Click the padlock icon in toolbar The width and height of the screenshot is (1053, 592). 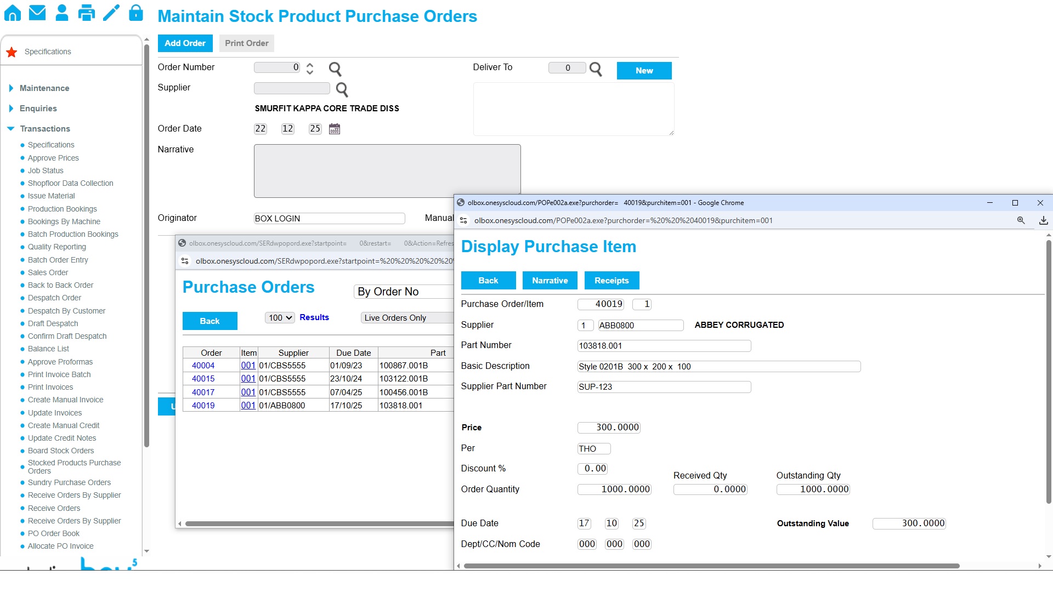coord(136,13)
